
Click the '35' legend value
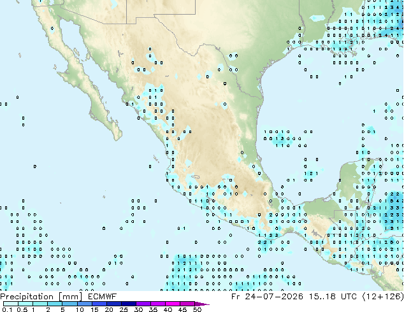[153, 309]
